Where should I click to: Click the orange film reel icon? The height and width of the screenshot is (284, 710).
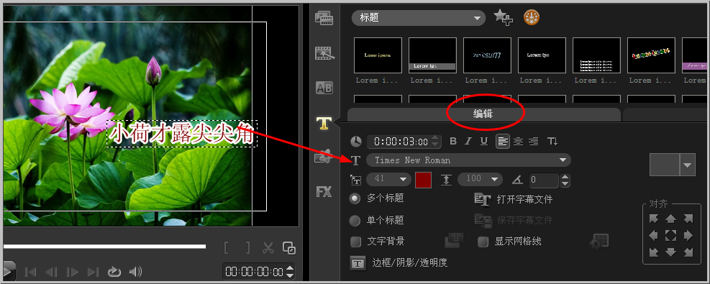click(532, 18)
